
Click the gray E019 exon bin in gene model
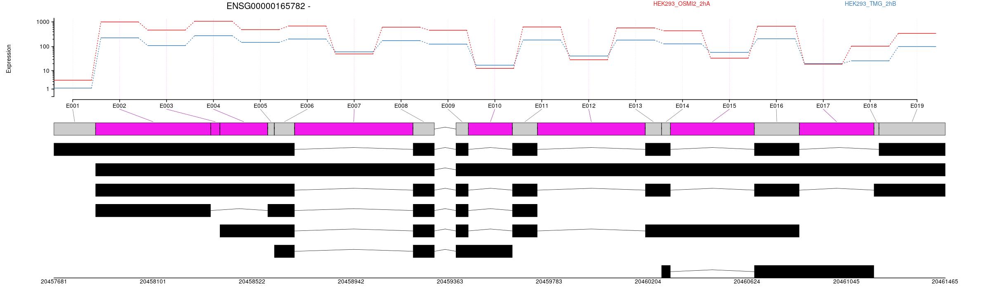912,129
